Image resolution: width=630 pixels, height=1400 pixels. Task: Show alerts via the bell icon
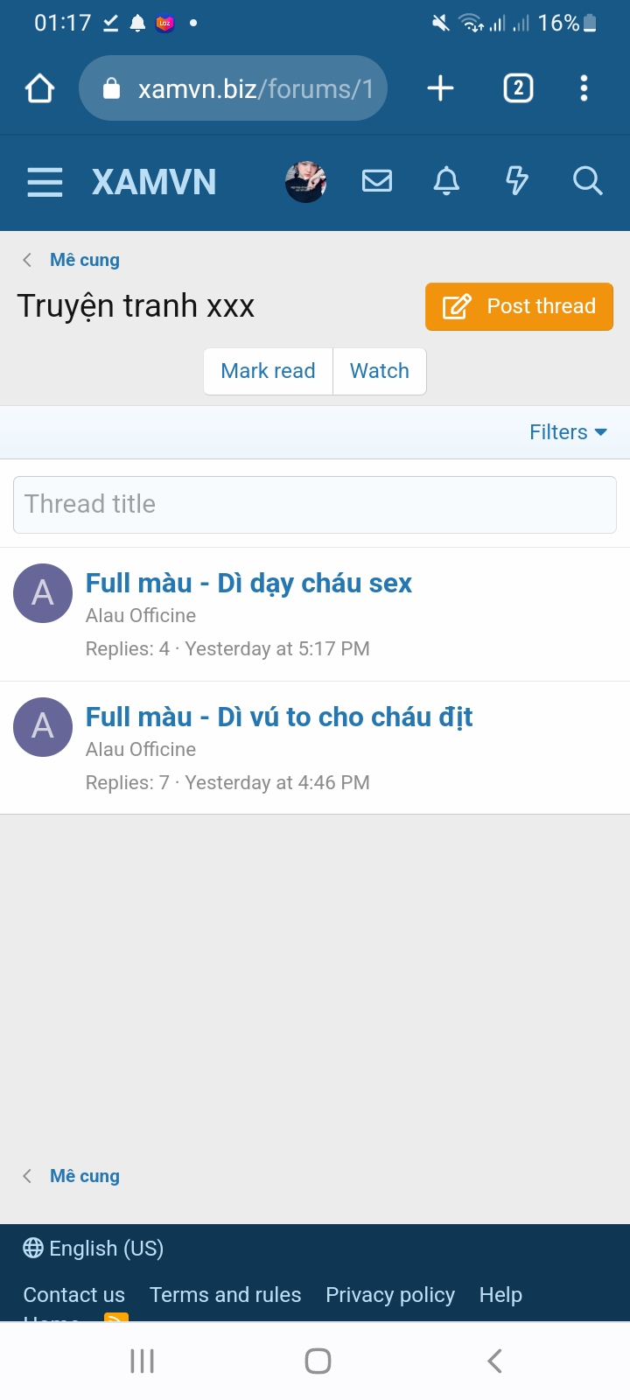point(446,181)
